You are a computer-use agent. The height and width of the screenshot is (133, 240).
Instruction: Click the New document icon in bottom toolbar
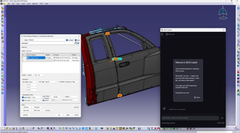(4, 129)
